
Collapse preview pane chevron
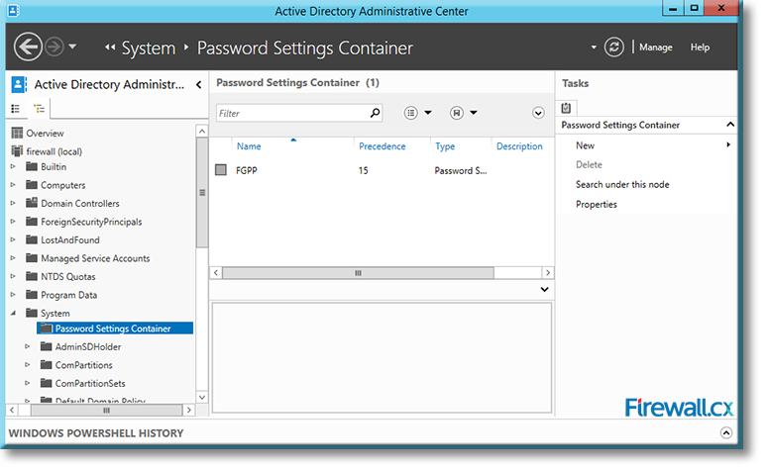(544, 289)
